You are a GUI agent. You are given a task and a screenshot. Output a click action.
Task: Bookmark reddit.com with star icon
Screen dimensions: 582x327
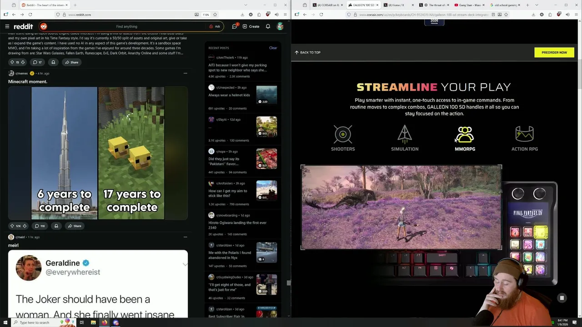tap(215, 15)
